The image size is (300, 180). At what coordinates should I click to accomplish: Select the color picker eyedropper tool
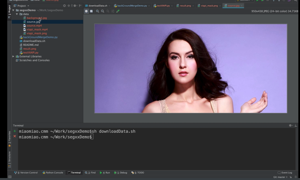(x=118, y=11)
